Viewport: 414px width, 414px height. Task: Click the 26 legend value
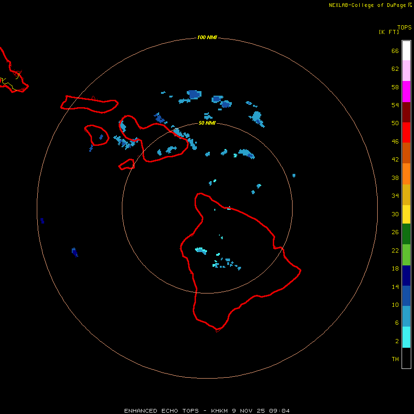point(395,232)
